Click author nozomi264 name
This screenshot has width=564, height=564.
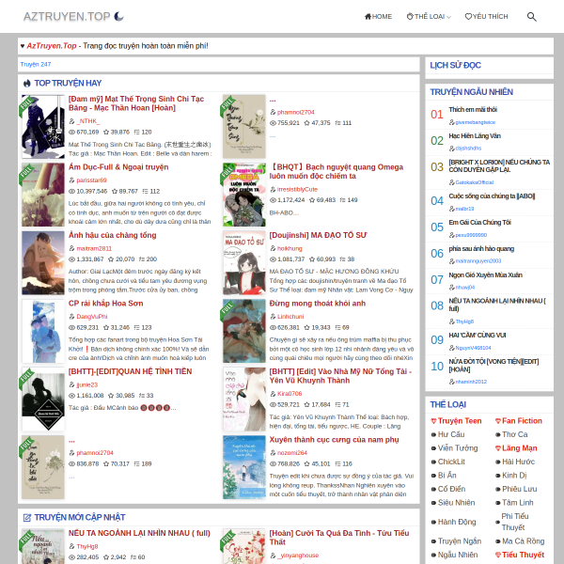pyautogui.click(x=292, y=453)
